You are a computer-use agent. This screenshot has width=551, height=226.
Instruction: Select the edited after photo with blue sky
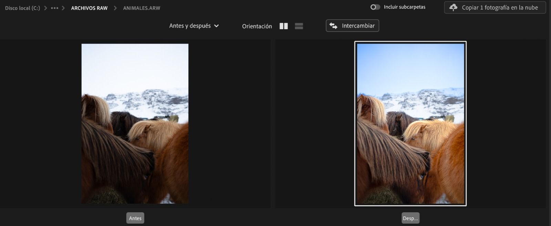410,124
